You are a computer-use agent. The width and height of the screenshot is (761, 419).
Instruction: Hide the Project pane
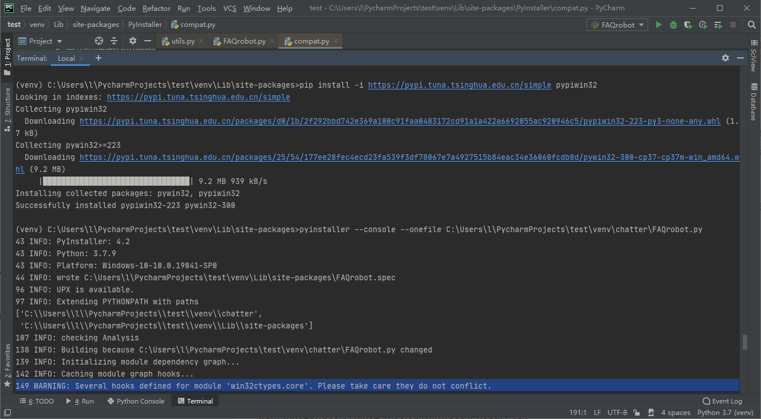(x=148, y=41)
